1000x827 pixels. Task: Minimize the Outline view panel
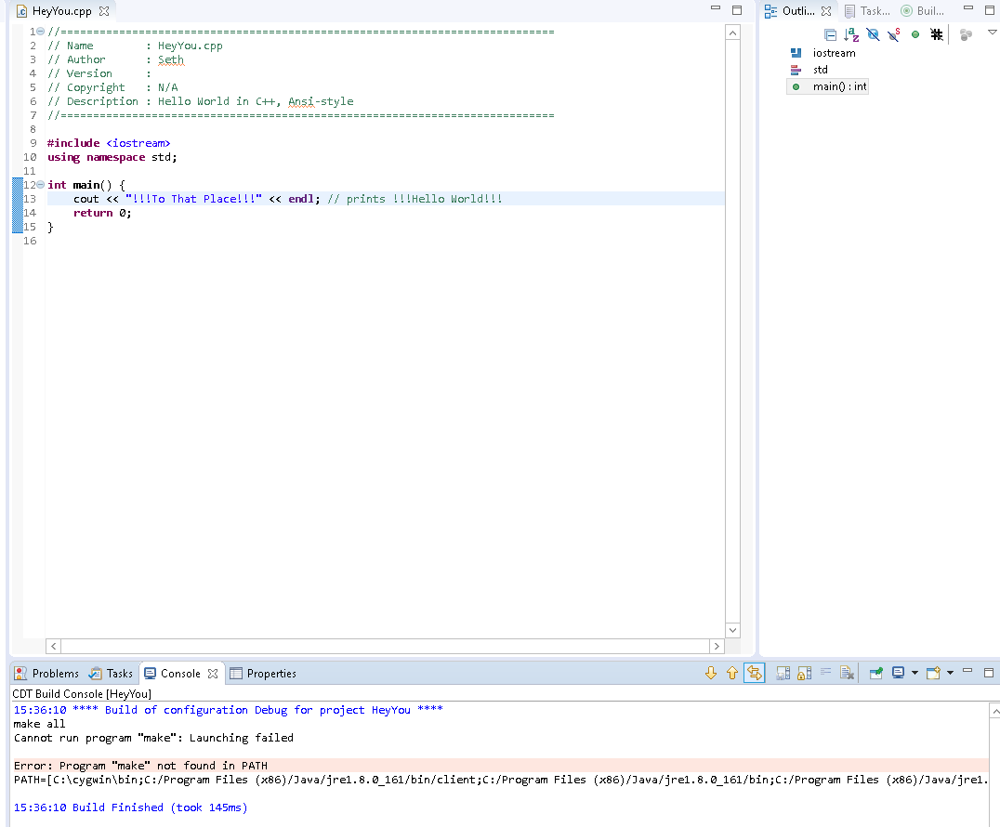(968, 8)
